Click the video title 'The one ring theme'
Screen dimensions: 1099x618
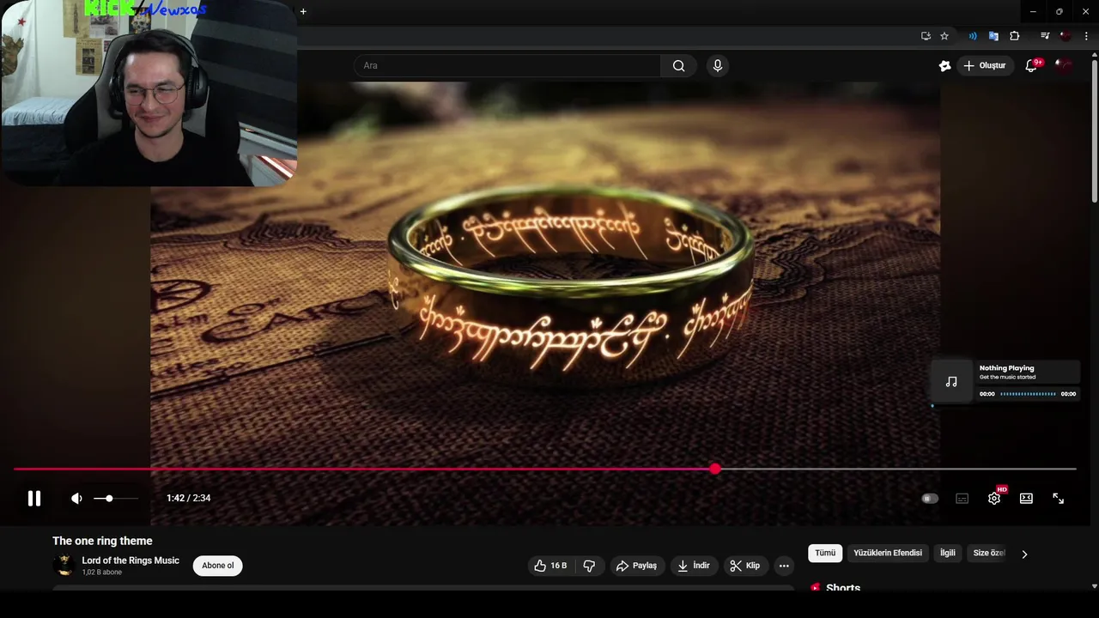(x=102, y=541)
